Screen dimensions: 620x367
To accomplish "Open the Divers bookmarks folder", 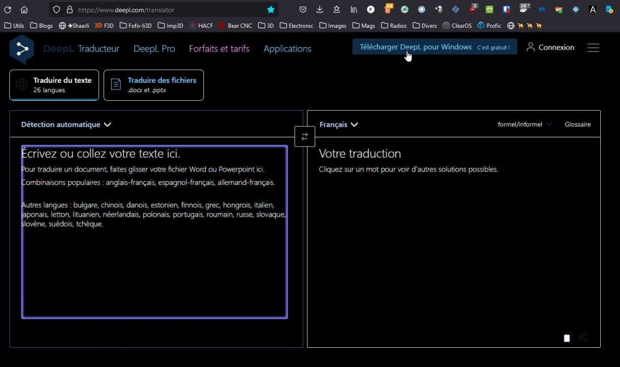I will coord(425,25).
